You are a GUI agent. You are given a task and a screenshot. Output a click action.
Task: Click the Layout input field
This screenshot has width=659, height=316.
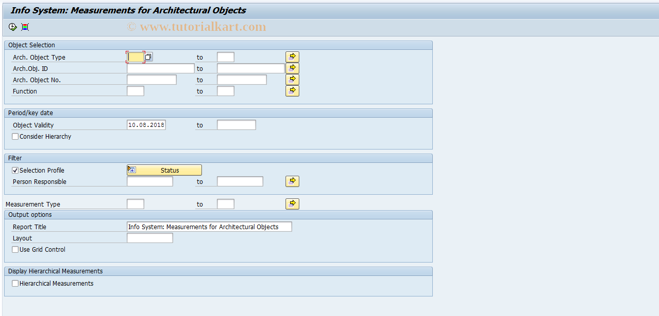[150, 238]
